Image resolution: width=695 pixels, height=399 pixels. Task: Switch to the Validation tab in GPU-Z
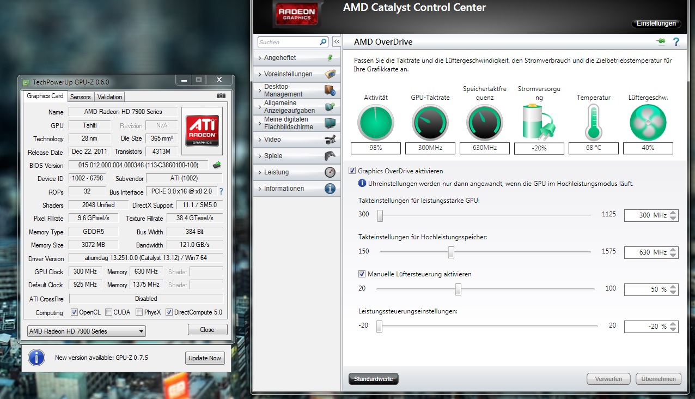click(x=110, y=97)
